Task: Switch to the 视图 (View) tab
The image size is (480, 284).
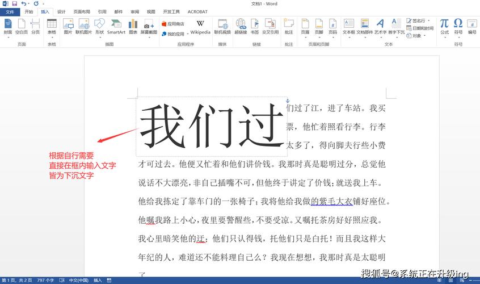Action: tap(151, 11)
